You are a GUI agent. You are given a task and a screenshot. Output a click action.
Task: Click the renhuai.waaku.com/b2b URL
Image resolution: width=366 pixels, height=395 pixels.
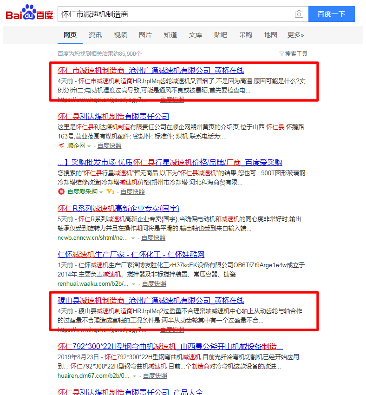point(93,283)
